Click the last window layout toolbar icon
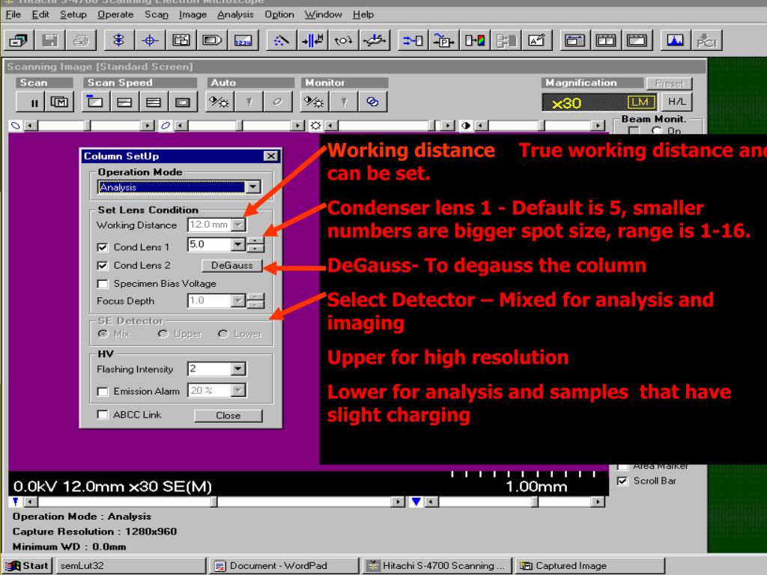 click(637, 40)
